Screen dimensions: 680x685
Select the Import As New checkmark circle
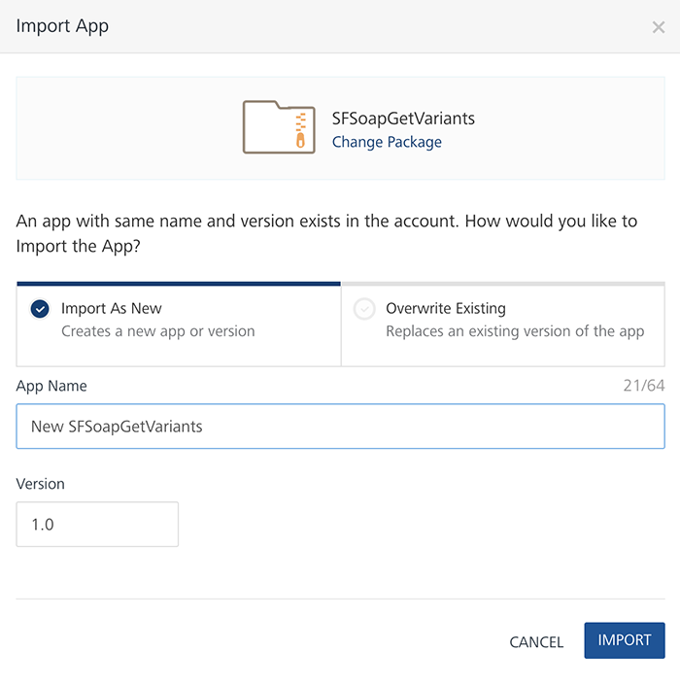point(40,309)
